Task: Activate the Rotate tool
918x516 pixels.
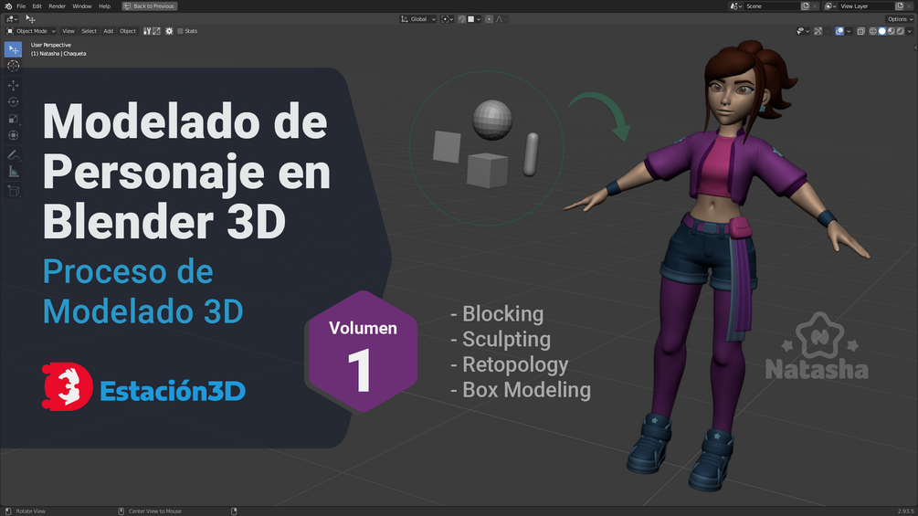Action: tap(13, 101)
